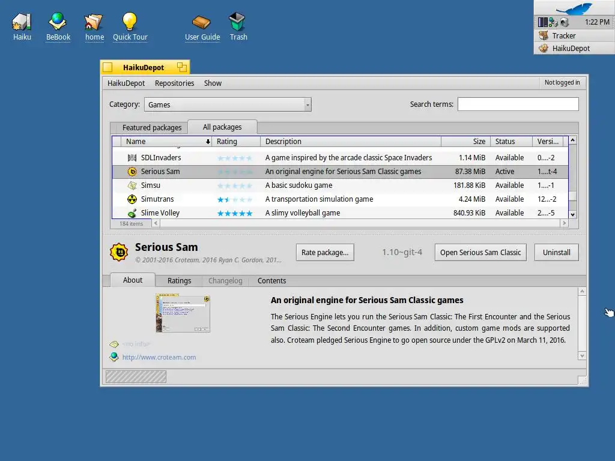Click the list horizontal scroll right arrow

[x=564, y=223]
